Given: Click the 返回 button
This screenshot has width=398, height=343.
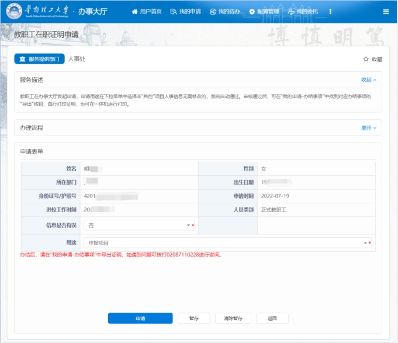Looking at the screenshot, I should pos(272,318).
